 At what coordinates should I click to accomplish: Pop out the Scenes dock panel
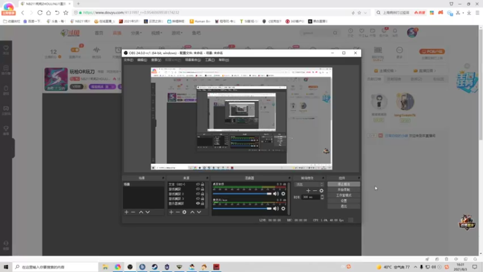pos(163,178)
